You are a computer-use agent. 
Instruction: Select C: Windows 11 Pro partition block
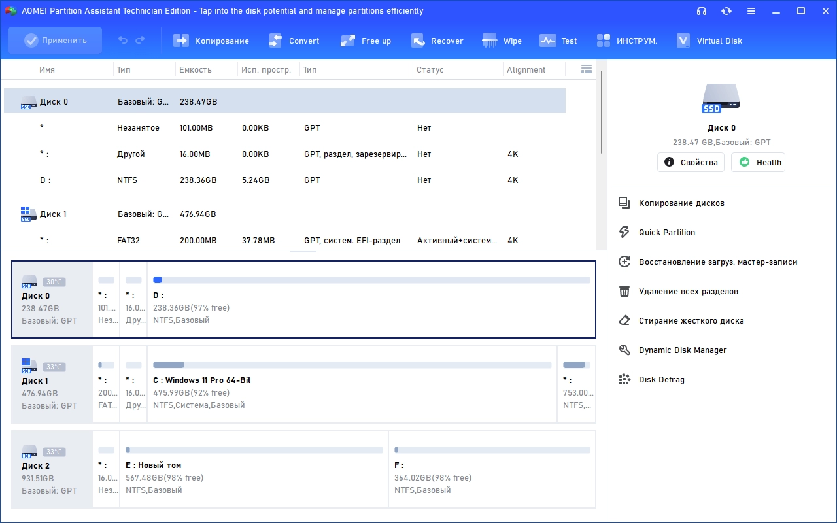(x=352, y=385)
